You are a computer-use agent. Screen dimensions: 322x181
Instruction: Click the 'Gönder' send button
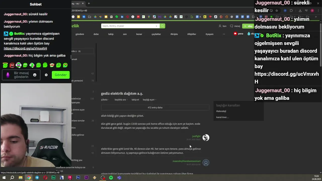[61, 75]
